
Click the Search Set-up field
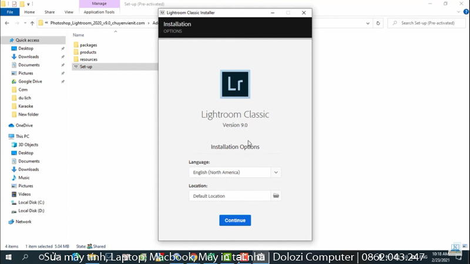pyautogui.click(x=429, y=23)
